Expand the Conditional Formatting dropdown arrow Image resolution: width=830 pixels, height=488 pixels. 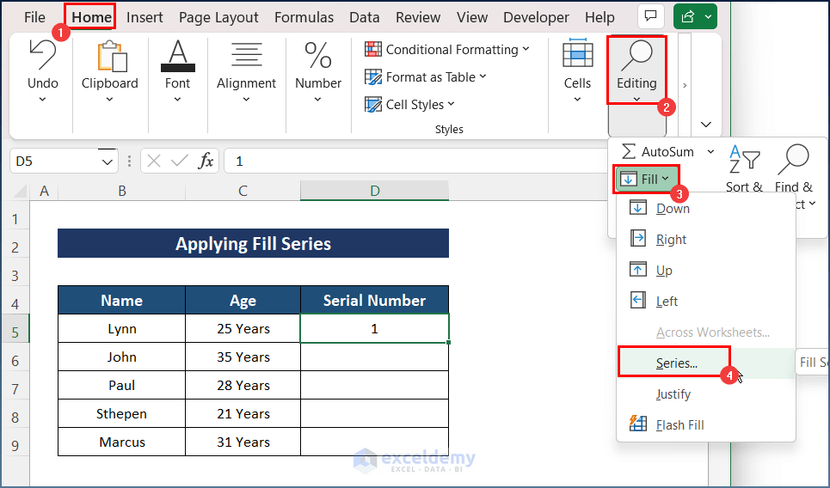(x=526, y=49)
